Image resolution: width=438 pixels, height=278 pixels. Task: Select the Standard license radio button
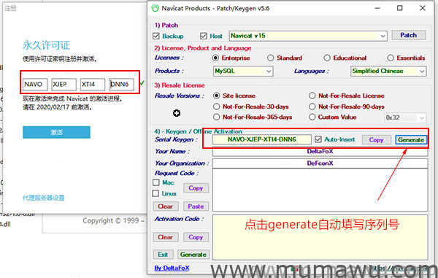coord(270,58)
